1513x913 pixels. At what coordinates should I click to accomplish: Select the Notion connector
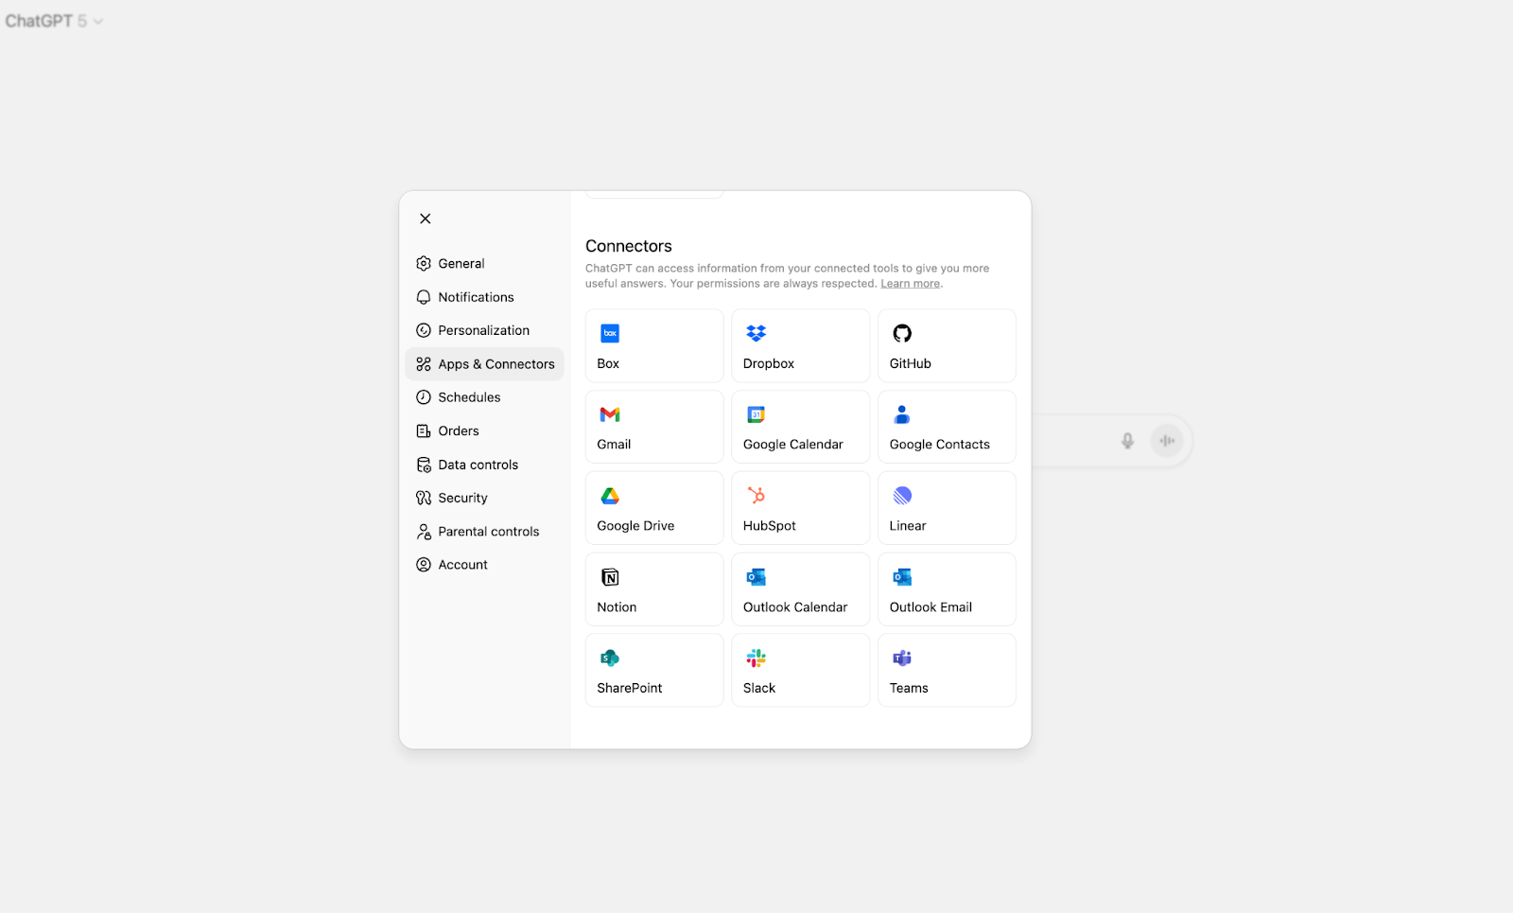(653, 588)
